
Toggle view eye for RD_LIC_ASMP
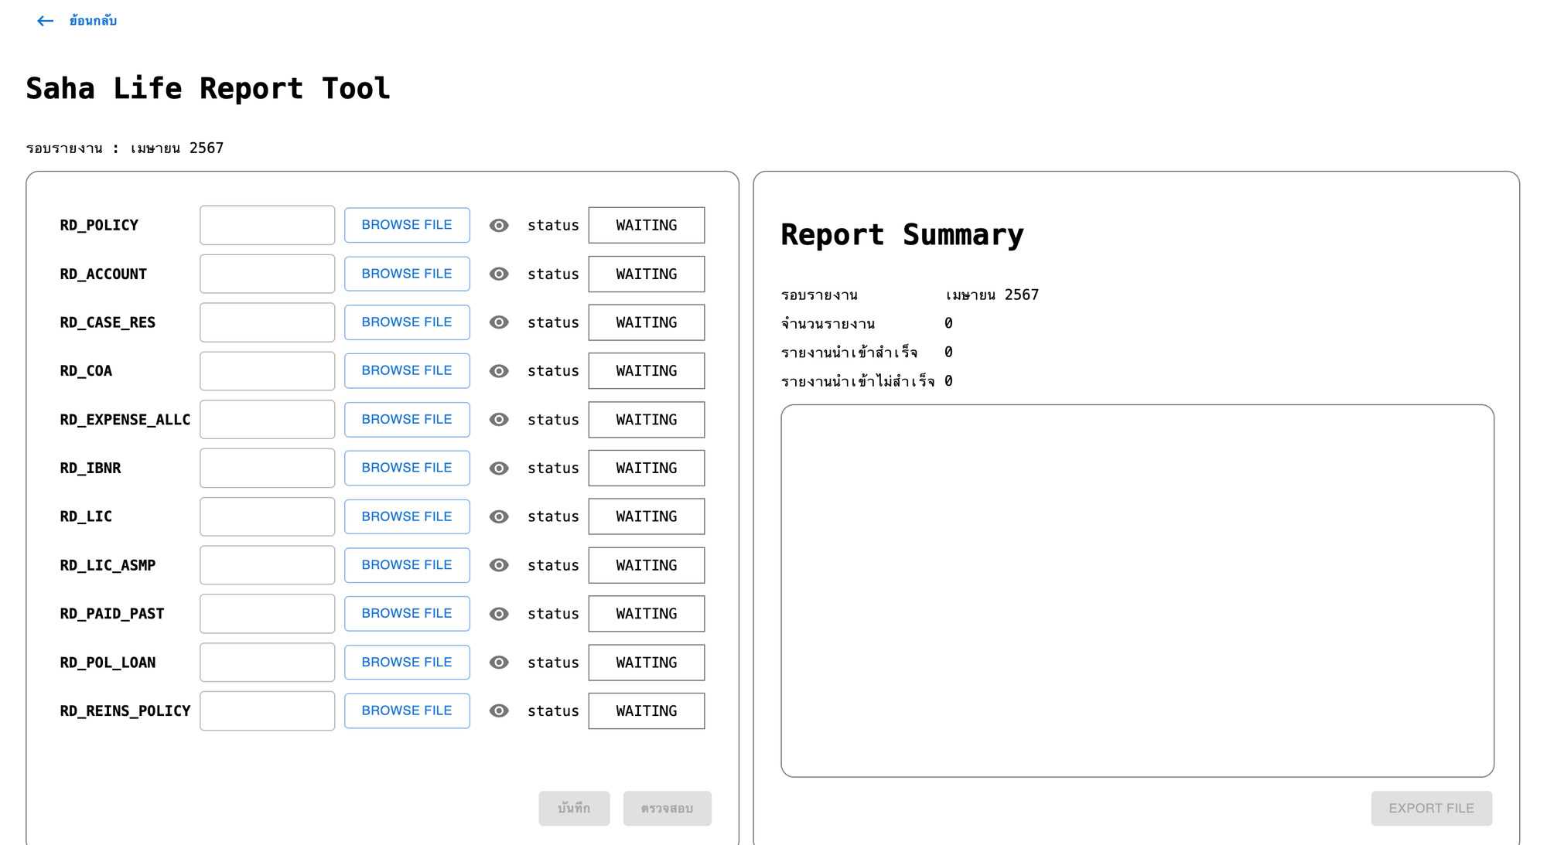coord(499,565)
